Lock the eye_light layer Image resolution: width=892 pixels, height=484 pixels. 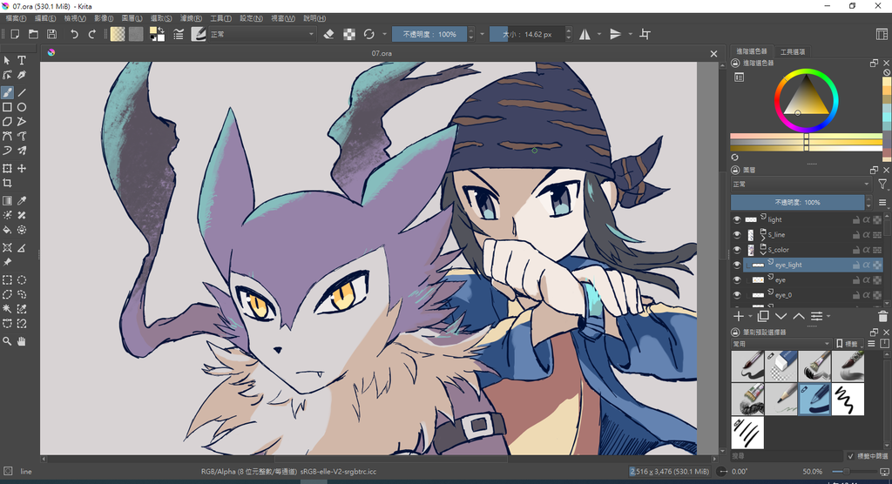coord(856,265)
